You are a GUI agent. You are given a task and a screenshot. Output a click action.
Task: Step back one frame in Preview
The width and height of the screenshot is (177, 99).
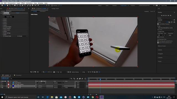(x=164, y=15)
